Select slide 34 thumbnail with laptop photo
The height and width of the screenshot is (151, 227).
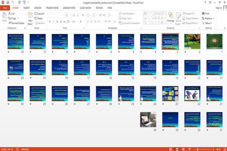148,120
